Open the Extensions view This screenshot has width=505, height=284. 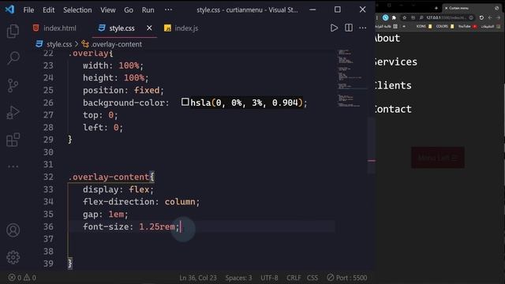pyautogui.click(x=13, y=140)
